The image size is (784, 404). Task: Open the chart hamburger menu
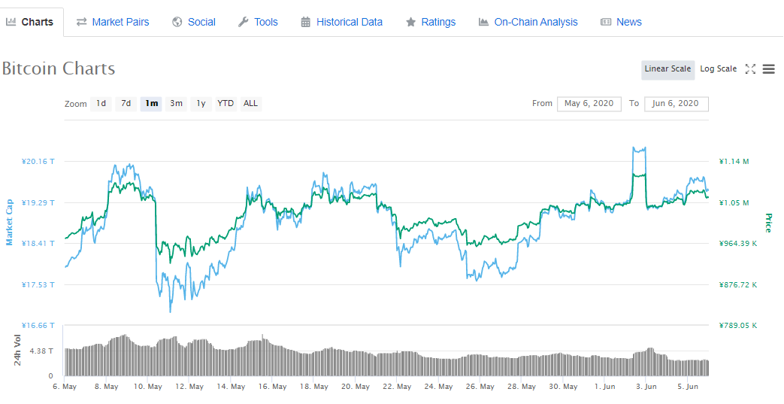coord(768,69)
